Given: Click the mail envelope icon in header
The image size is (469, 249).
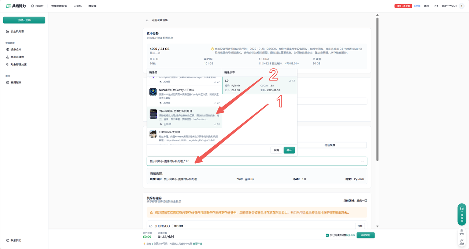Looking at the screenshot, I should [436, 6].
